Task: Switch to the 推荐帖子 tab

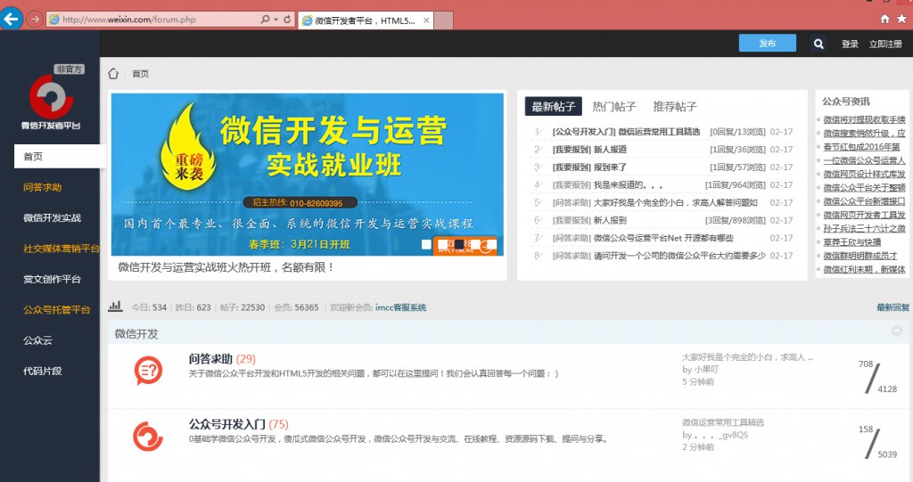Action: click(x=675, y=107)
